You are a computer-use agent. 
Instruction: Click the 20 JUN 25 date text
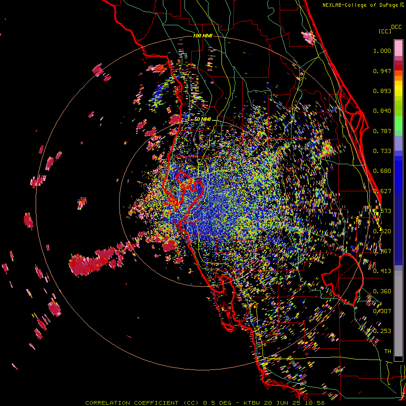pos(283,403)
